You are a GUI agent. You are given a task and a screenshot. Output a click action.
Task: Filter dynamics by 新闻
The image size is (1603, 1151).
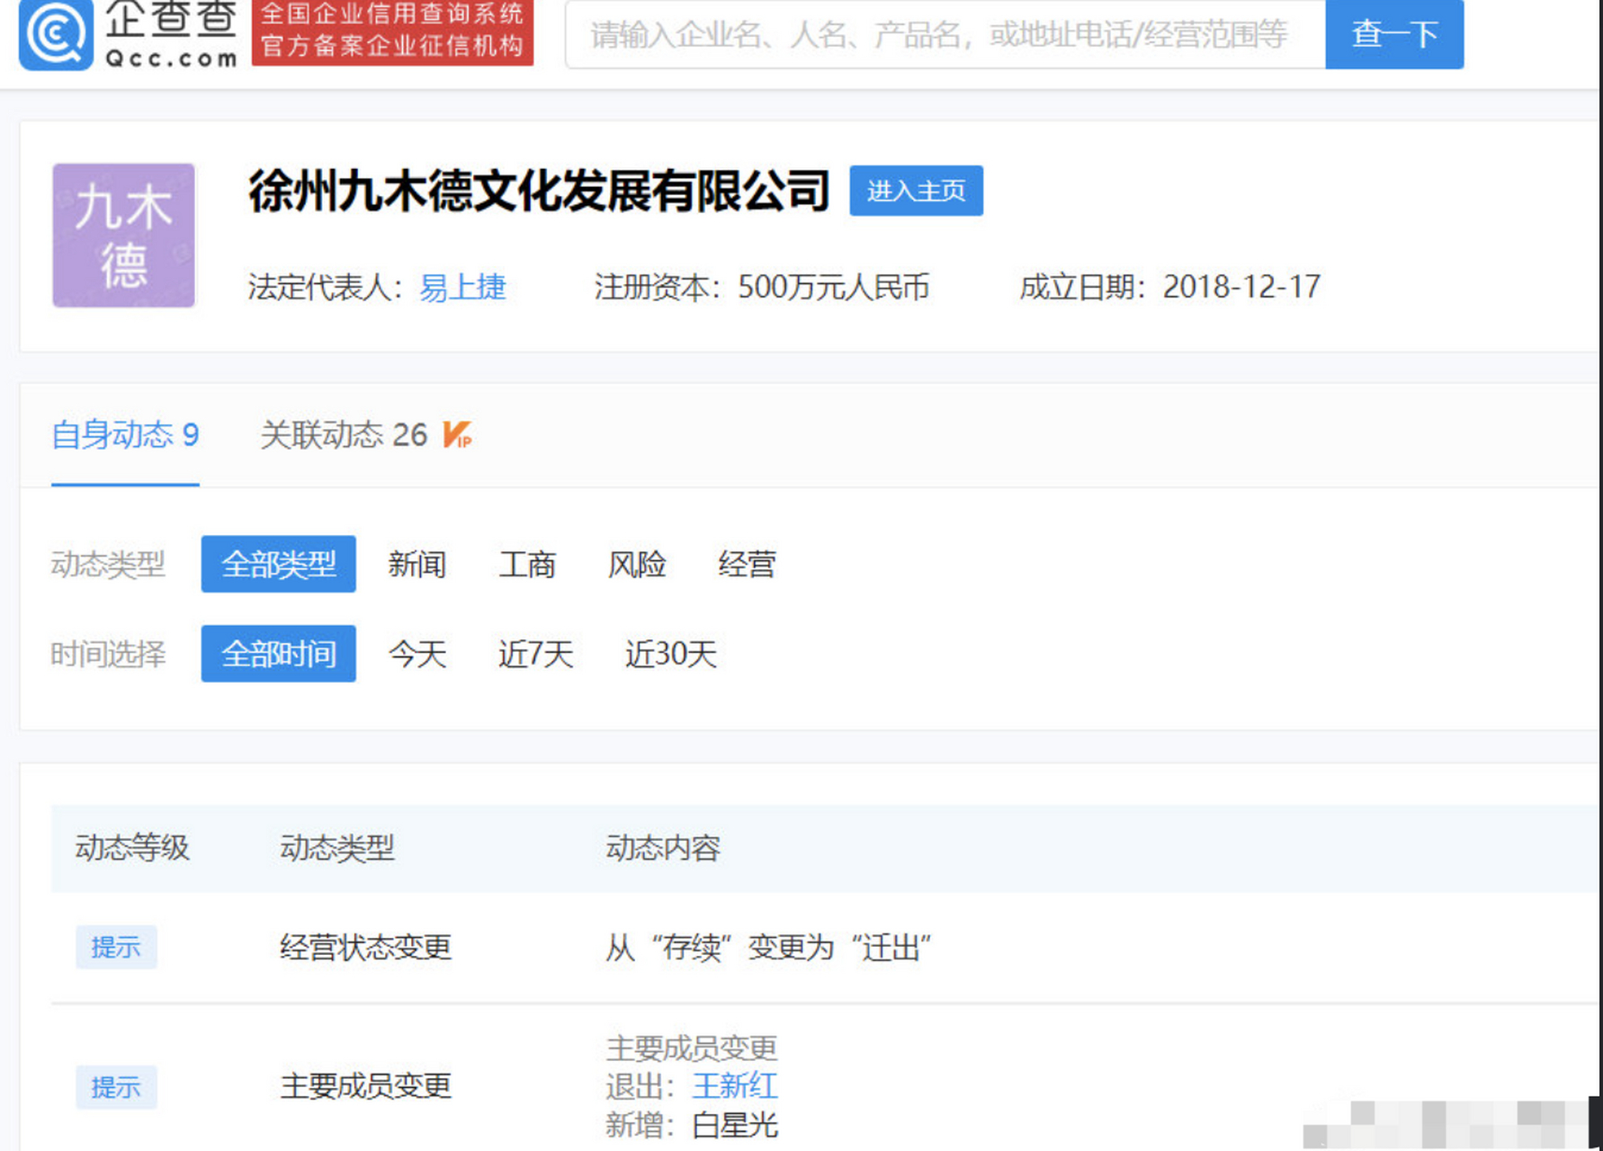pyautogui.click(x=416, y=565)
